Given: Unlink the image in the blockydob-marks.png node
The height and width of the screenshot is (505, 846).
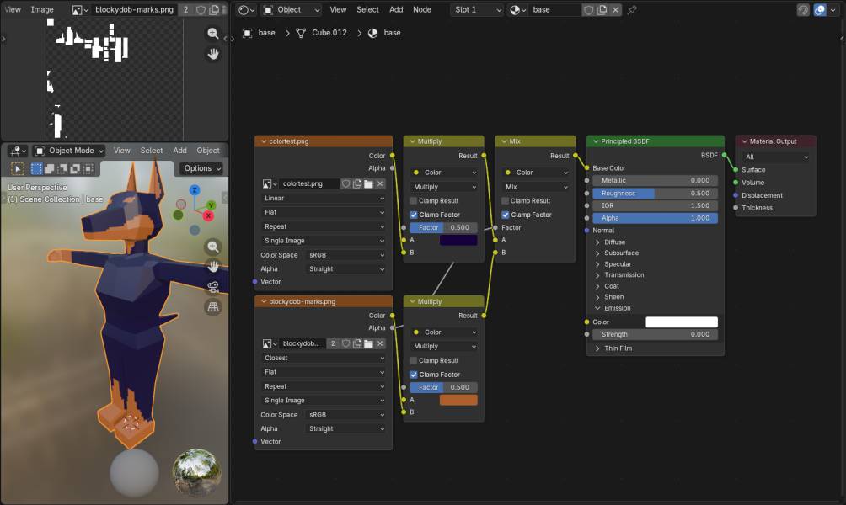Looking at the screenshot, I should tap(380, 343).
